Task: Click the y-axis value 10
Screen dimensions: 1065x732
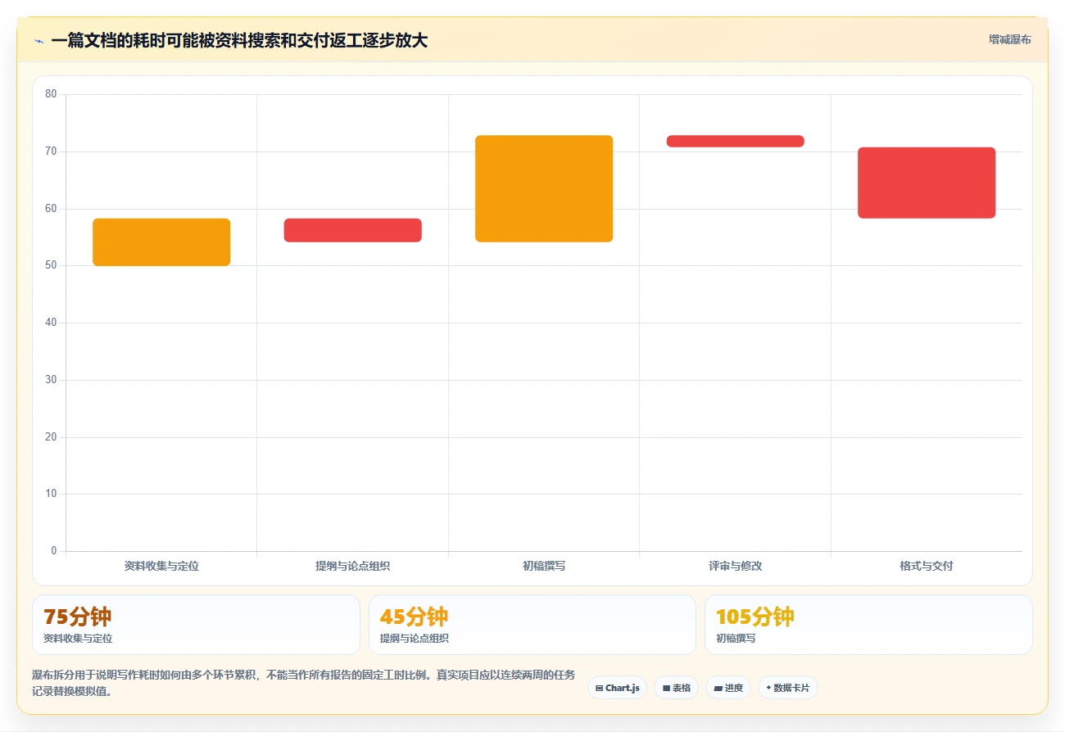Action: (x=51, y=494)
